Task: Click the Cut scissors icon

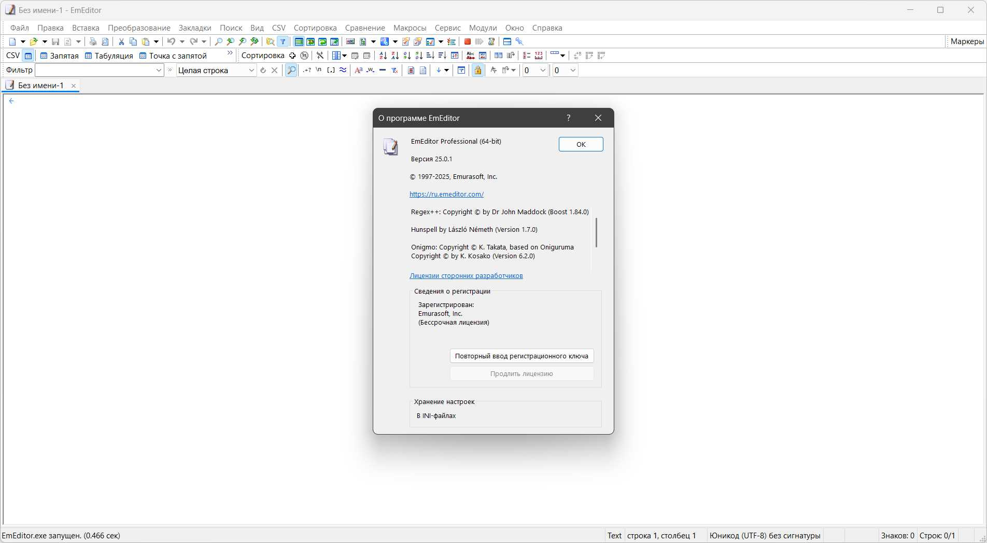Action: click(121, 41)
